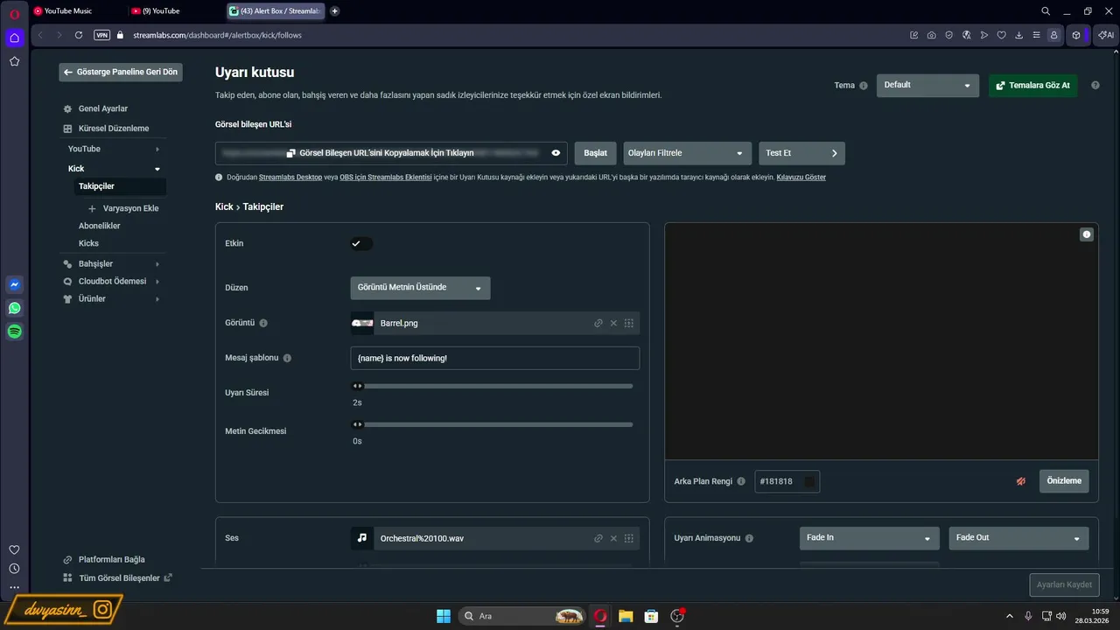Screen dimensions: 1120x630
Task: Select Kicks in sidebar
Action: pos(88,243)
